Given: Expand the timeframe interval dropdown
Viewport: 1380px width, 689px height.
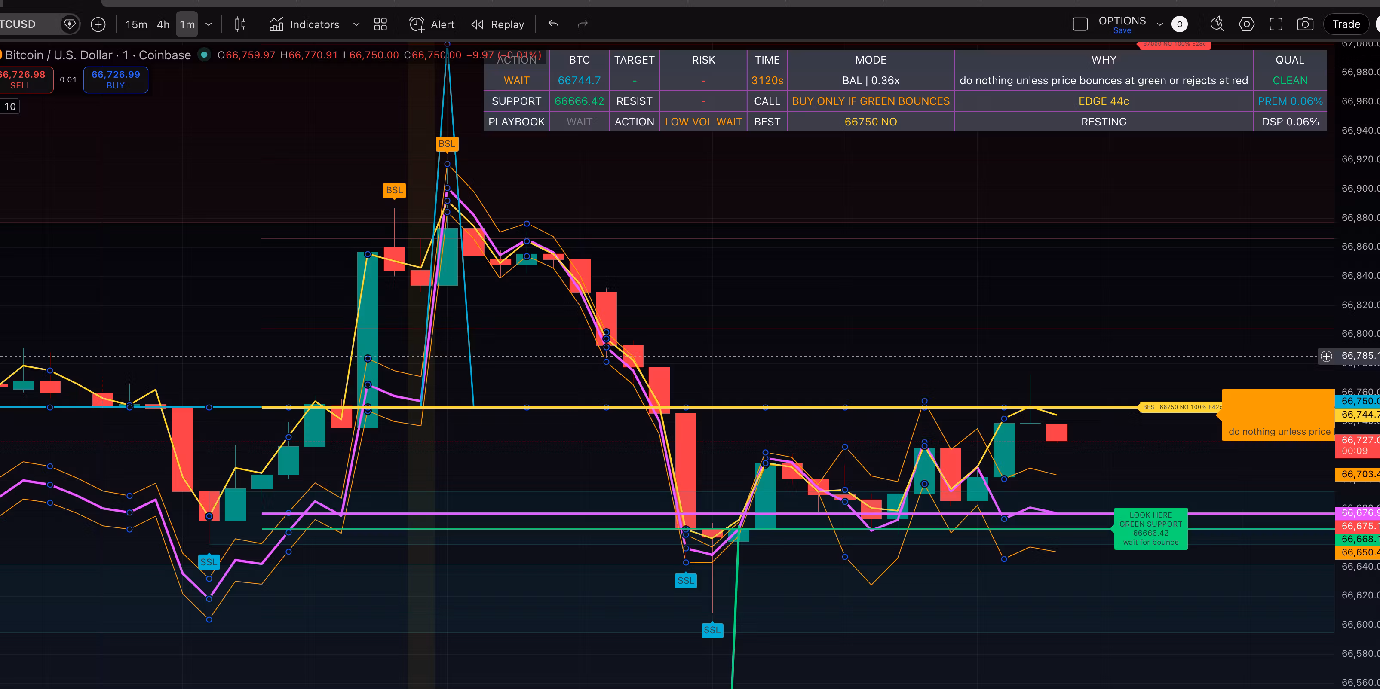Looking at the screenshot, I should [209, 24].
